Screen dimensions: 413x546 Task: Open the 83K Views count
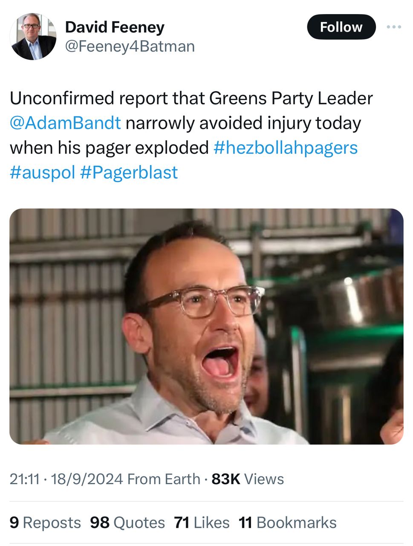tap(248, 479)
